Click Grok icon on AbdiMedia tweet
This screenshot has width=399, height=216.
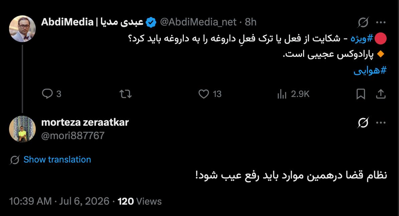pyautogui.click(x=363, y=22)
